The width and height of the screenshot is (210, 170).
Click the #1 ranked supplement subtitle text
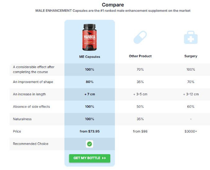[x=113, y=11]
